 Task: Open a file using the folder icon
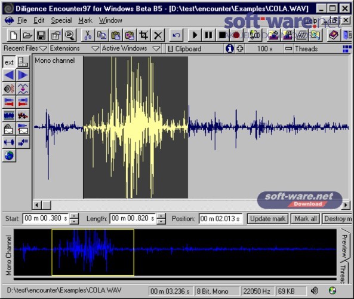(27, 35)
